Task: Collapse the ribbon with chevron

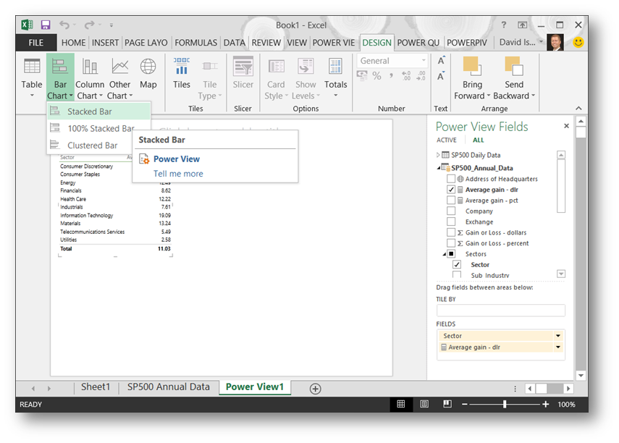Action: click(x=578, y=108)
